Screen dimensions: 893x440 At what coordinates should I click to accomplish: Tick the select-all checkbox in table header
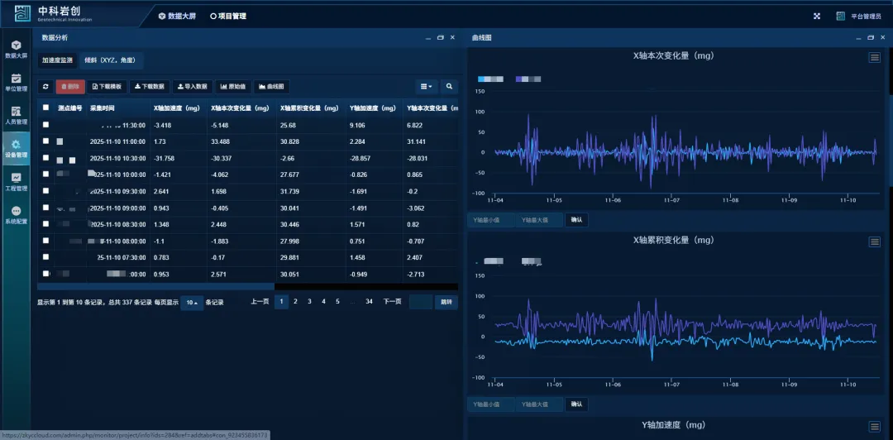[x=46, y=108]
